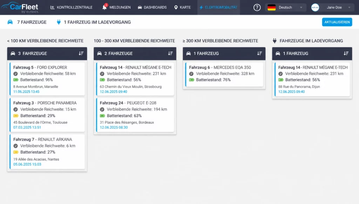Click the German flag icon
The height and width of the screenshot is (204, 359).
tap(272, 8)
